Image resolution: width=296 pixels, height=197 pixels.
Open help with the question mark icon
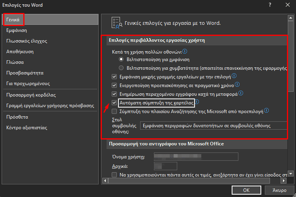click(270, 5)
